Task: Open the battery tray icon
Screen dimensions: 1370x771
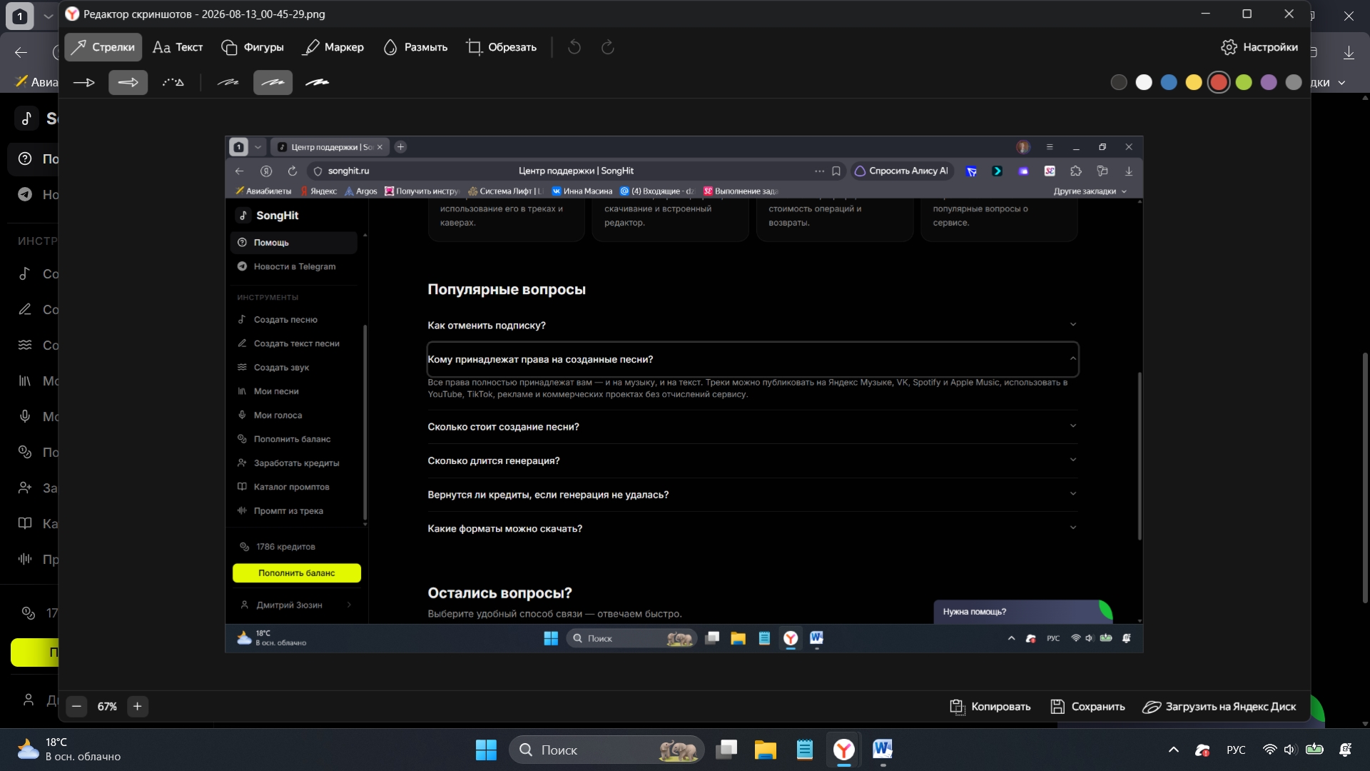Action: [1314, 750]
